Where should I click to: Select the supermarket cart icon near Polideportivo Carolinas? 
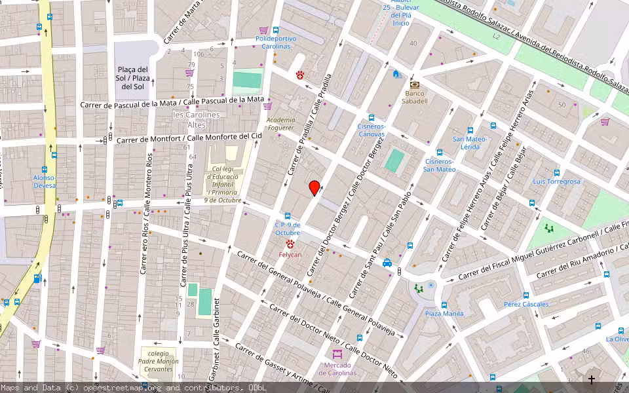263,30
